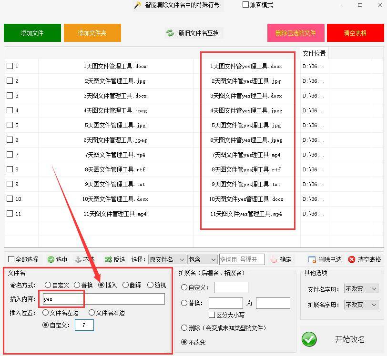Open the 文件名字母 case dropdown
Viewport: 387px width, 356px height.
(x=361, y=288)
